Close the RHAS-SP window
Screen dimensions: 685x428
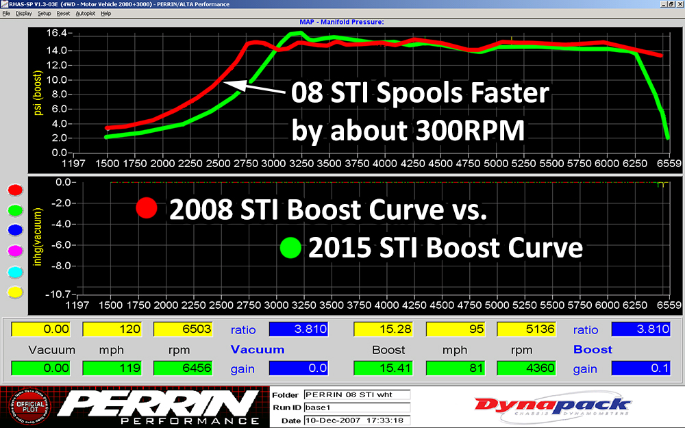(680, 4)
